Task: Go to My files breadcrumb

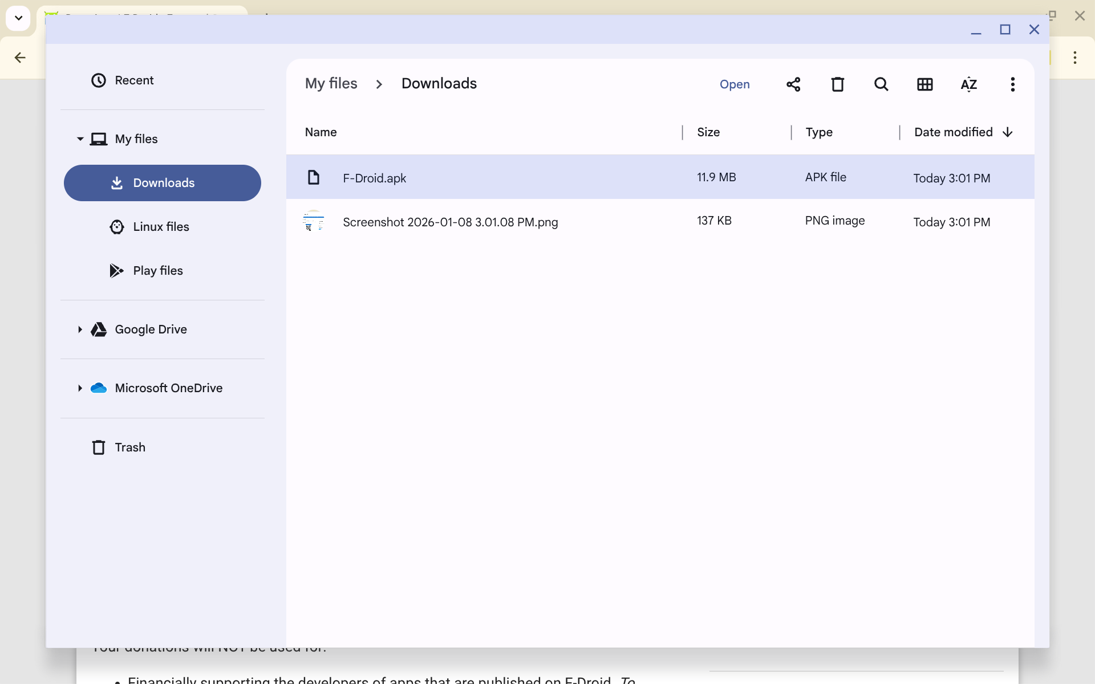Action: pos(331,84)
